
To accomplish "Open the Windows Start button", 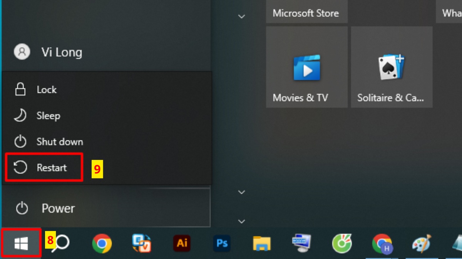I will coord(21,243).
